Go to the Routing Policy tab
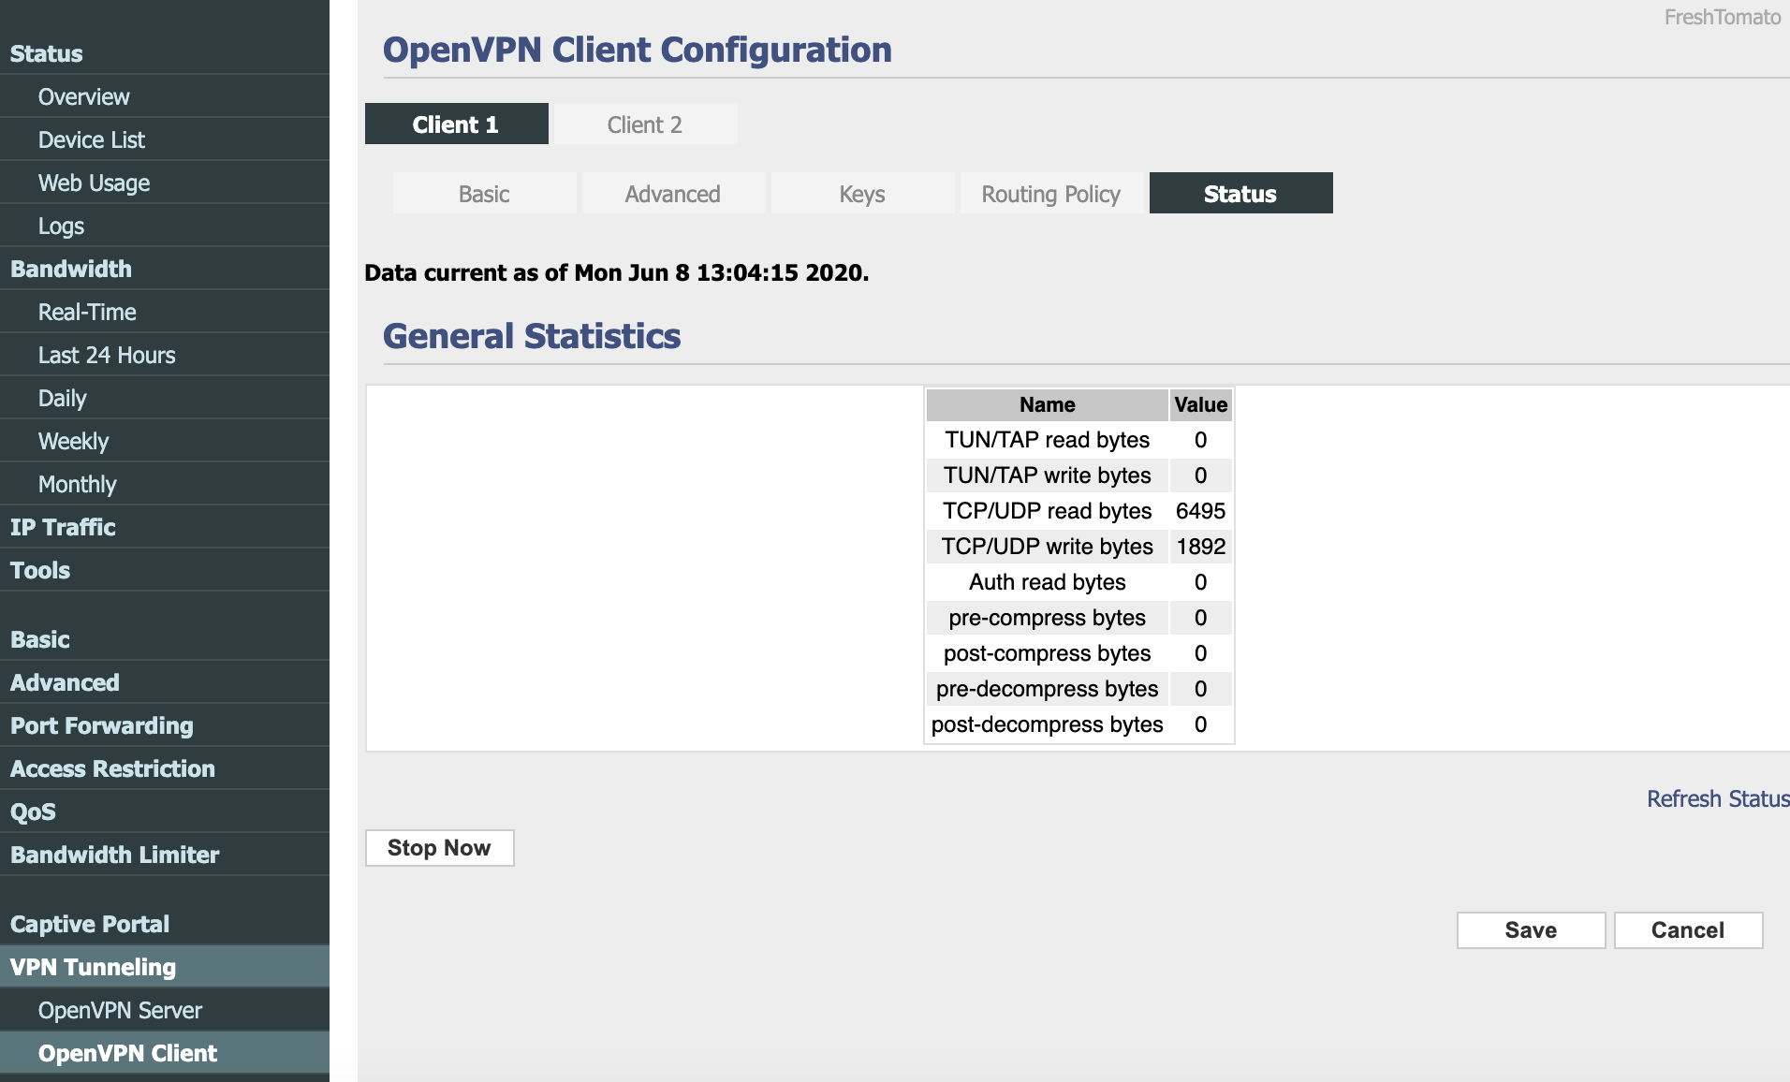The image size is (1790, 1082). pyautogui.click(x=1051, y=194)
